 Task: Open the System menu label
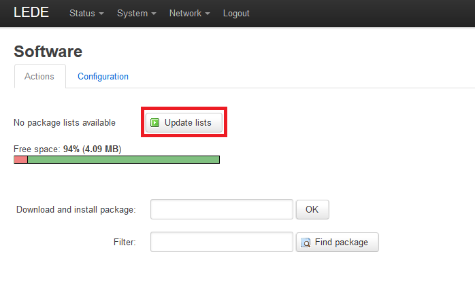(133, 14)
